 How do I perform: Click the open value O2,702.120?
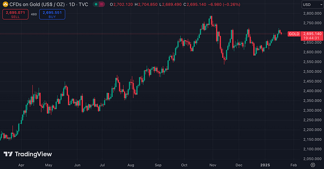(x=121, y=4)
